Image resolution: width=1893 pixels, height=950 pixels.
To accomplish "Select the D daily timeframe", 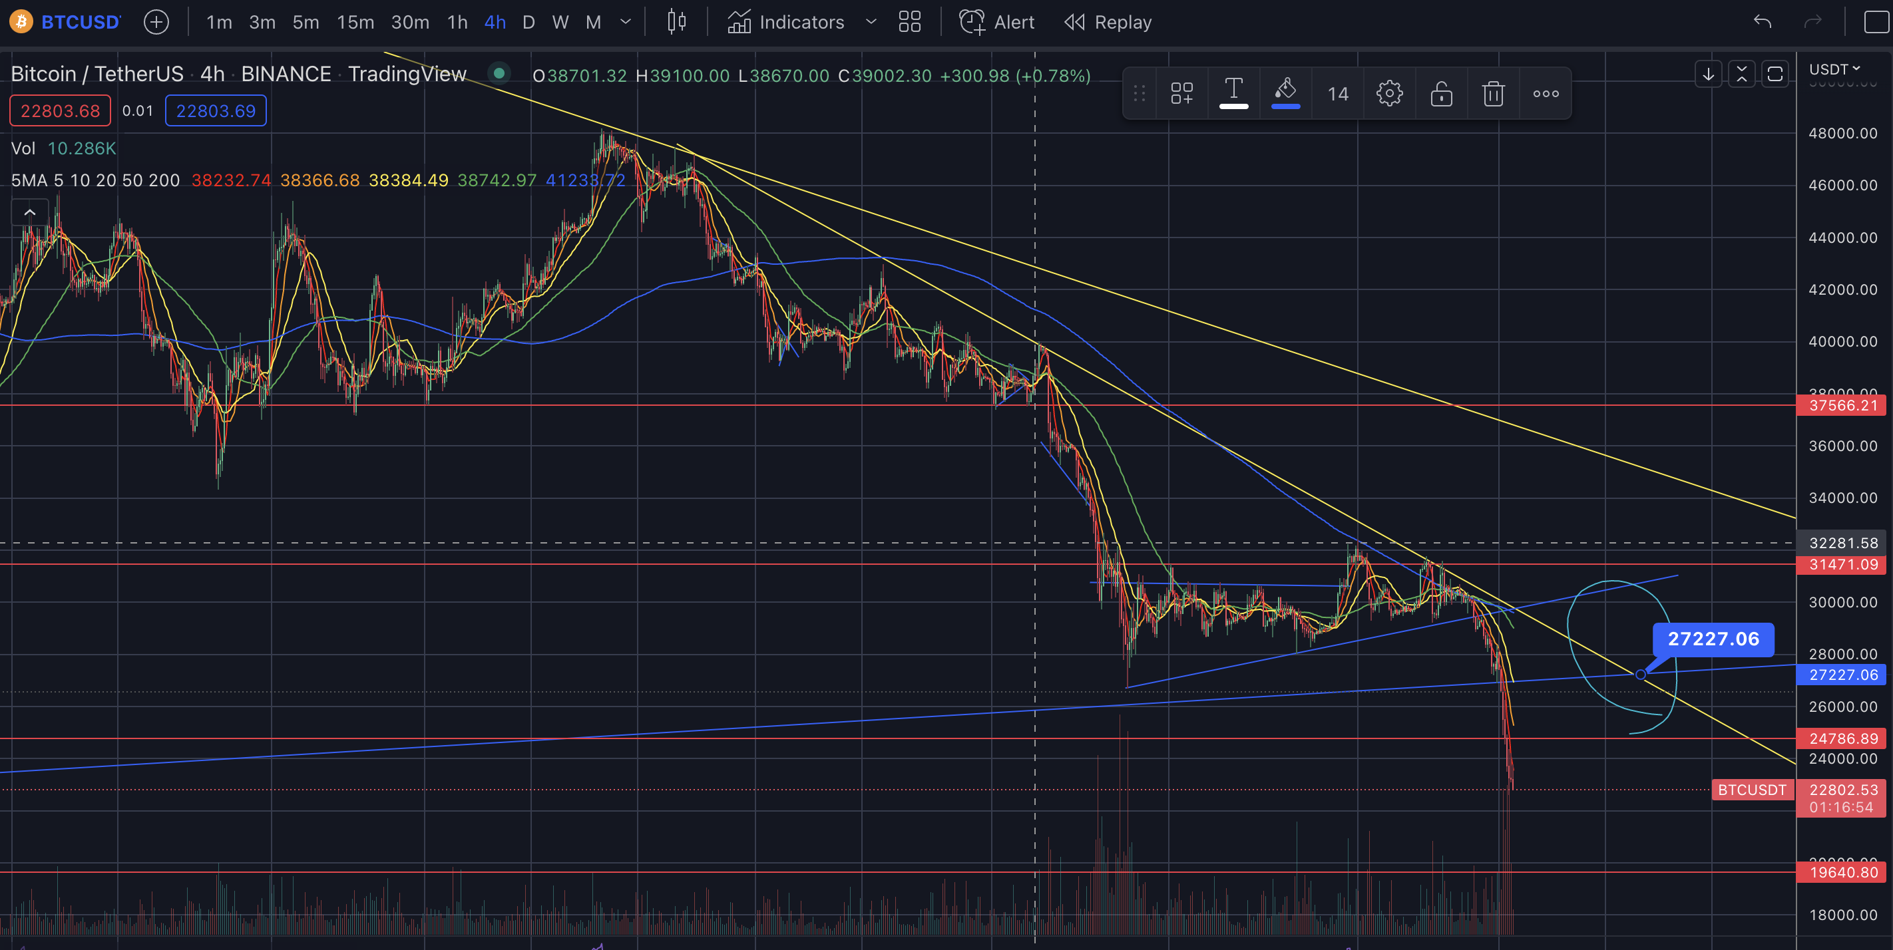I will [x=528, y=22].
